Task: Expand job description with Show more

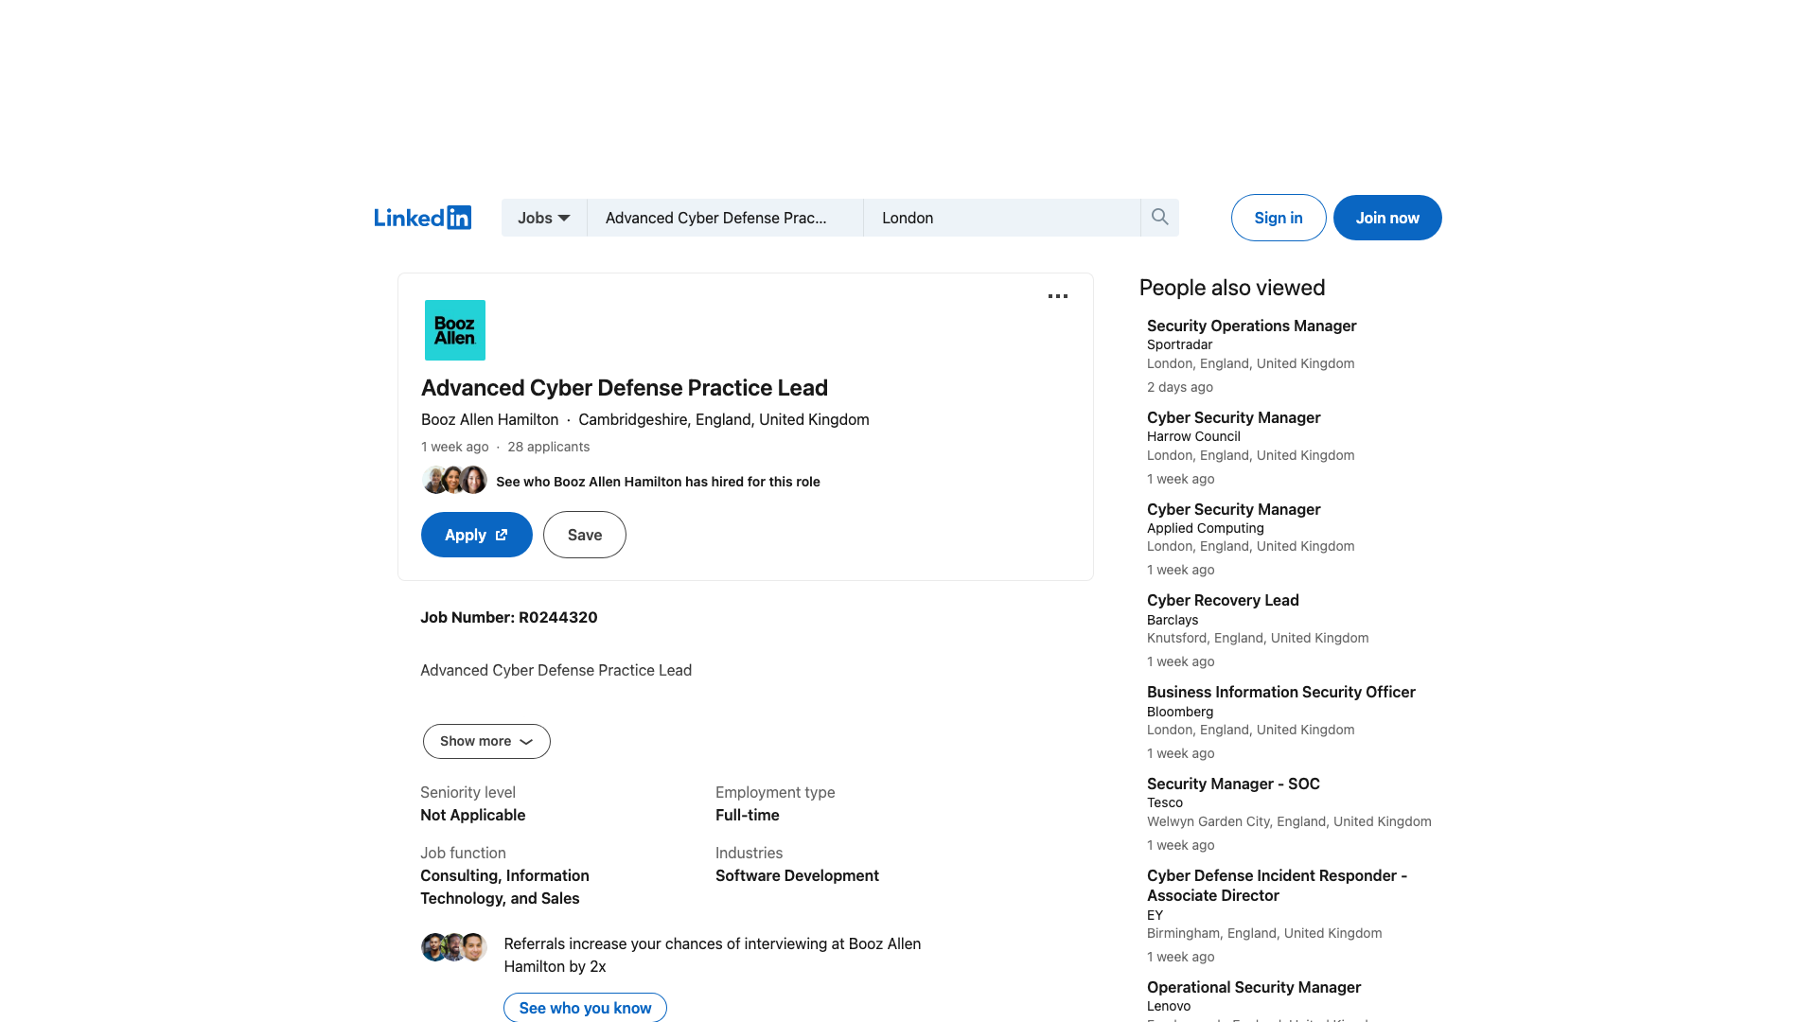Action: coord(486,741)
